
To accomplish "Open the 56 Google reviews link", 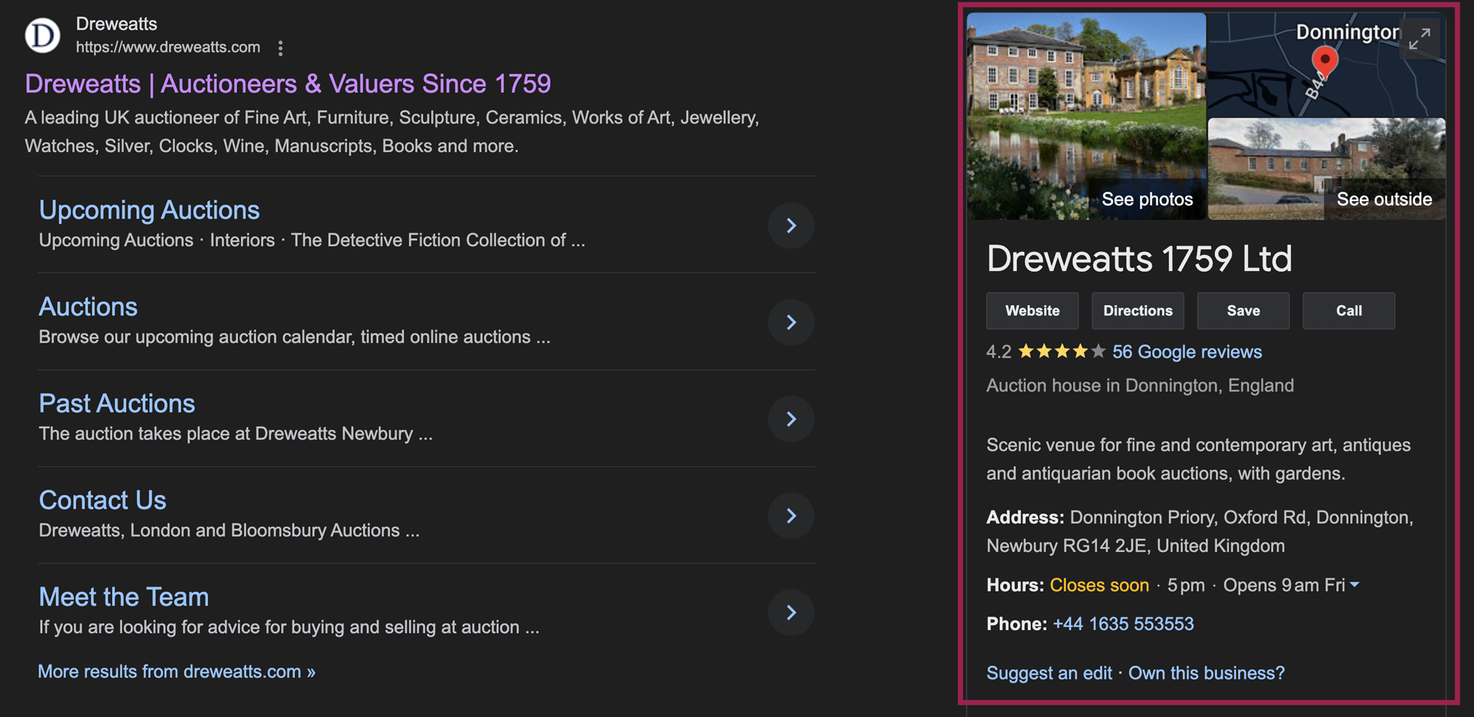I will pyautogui.click(x=1187, y=351).
